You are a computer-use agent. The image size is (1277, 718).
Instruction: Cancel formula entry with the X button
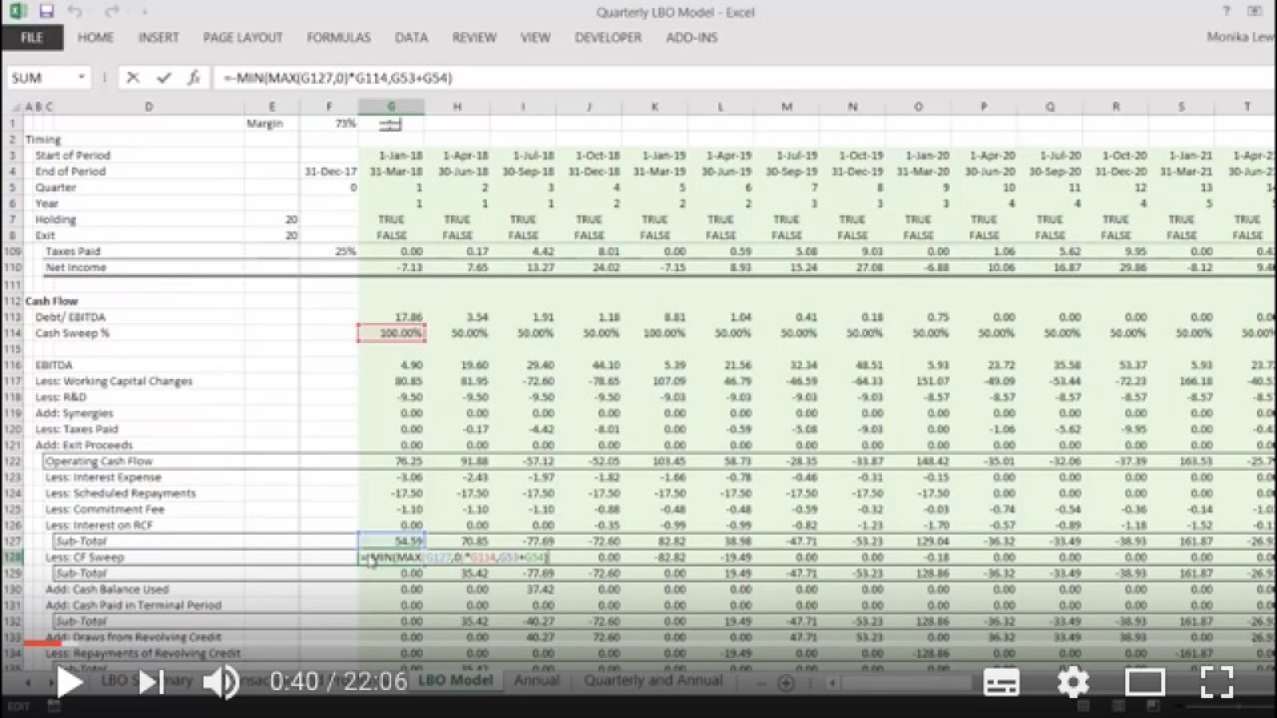tap(132, 78)
